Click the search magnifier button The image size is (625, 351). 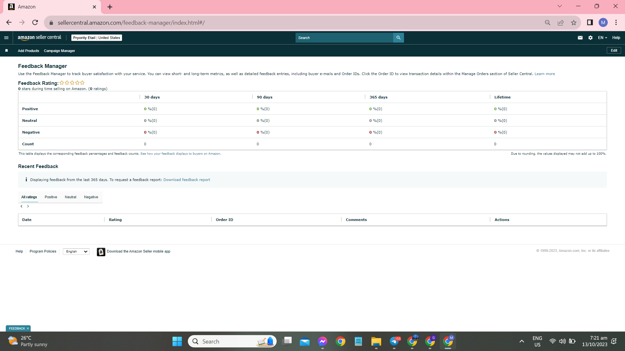(398, 38)
